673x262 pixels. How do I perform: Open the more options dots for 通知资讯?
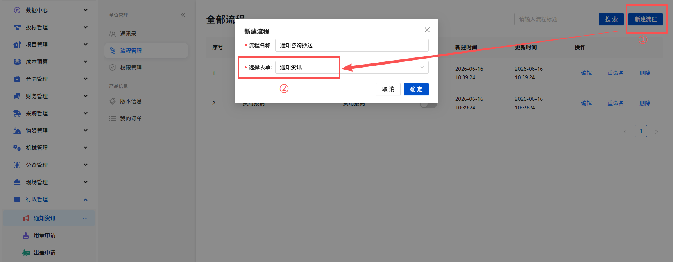[85, 218]
